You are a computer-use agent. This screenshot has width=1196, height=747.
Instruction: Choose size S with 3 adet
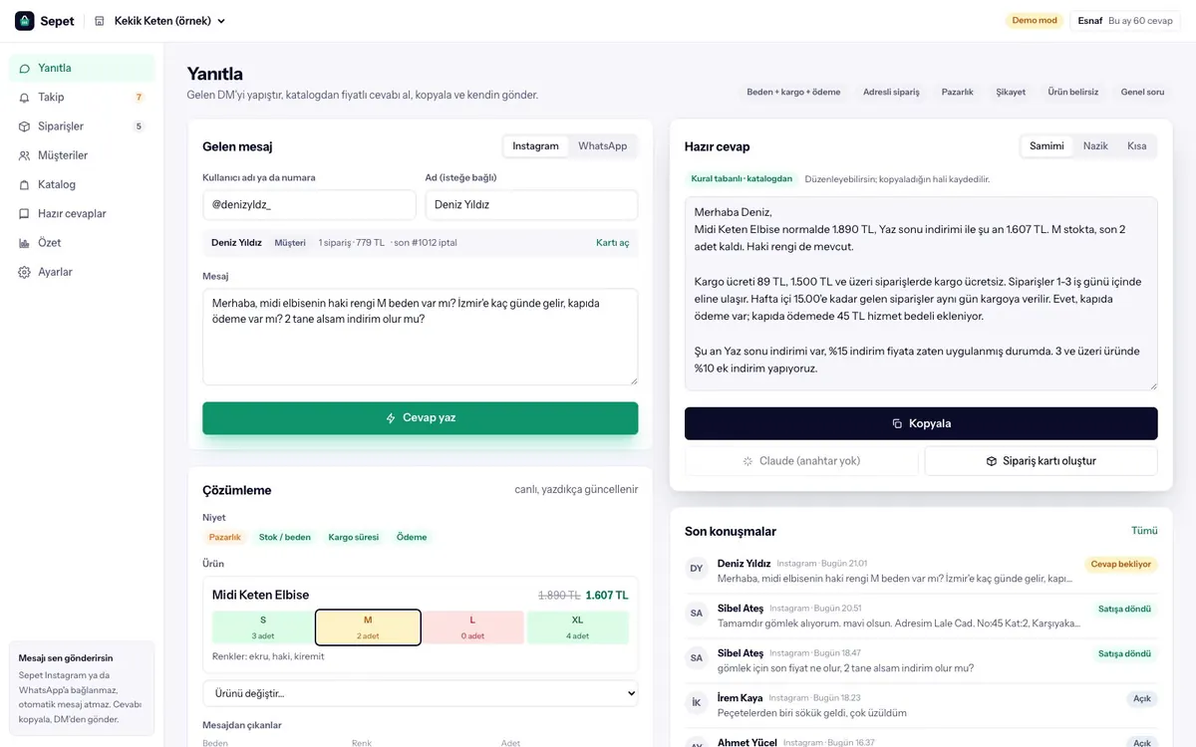(x=263, y=627)
